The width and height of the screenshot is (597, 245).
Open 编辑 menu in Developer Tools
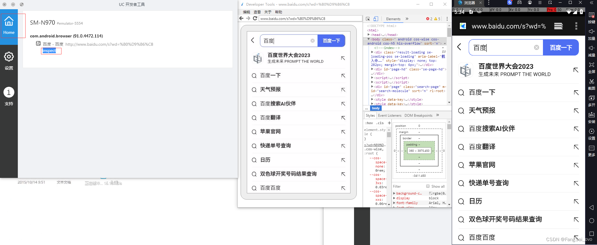tap(247, 12)
